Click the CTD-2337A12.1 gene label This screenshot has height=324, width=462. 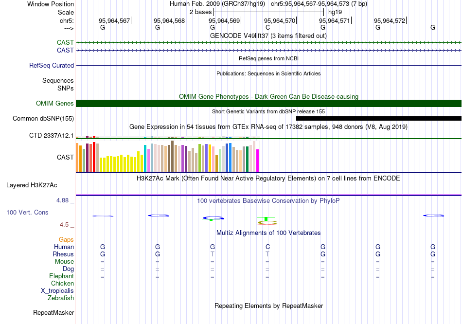tap(52, 135)
